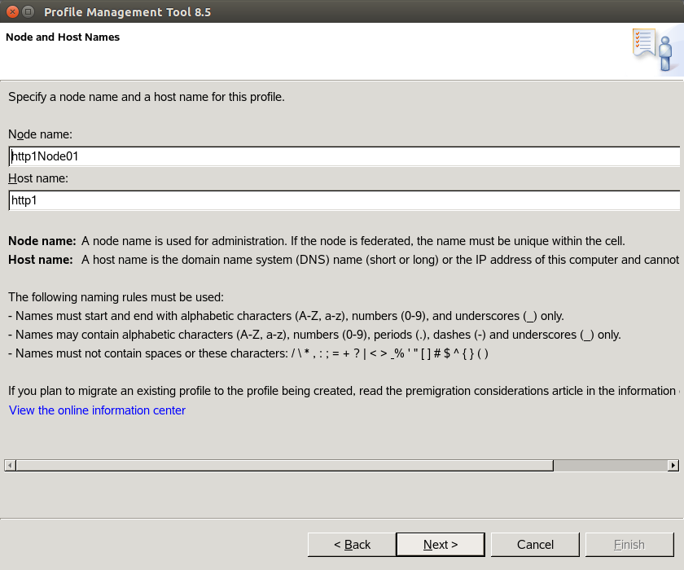Proceed with the Next button
684x570 pixels.
coord(441,544)
